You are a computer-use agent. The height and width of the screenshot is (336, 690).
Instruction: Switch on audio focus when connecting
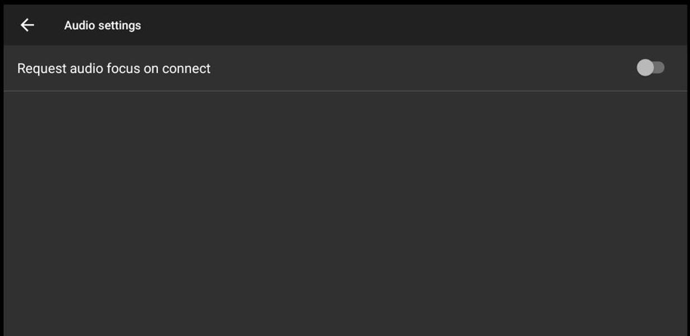click(650, 68)
